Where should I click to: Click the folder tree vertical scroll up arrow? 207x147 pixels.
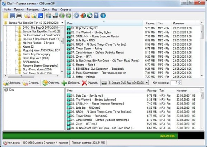62,28
